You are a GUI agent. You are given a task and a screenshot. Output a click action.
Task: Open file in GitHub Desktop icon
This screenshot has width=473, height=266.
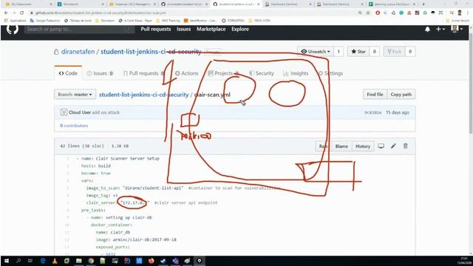(381, 146)
